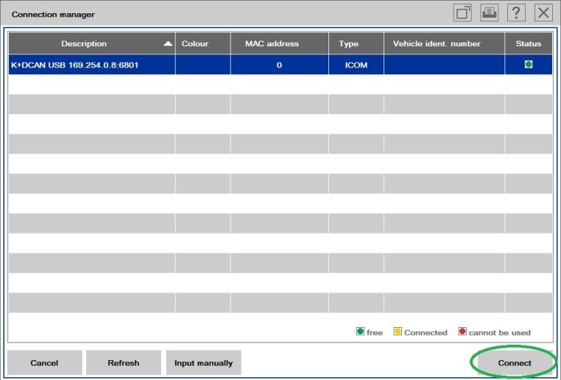The width and height of the screenshot is (561, 380).
Task: Sort table by MAC address column header
Action: (272, 44)
